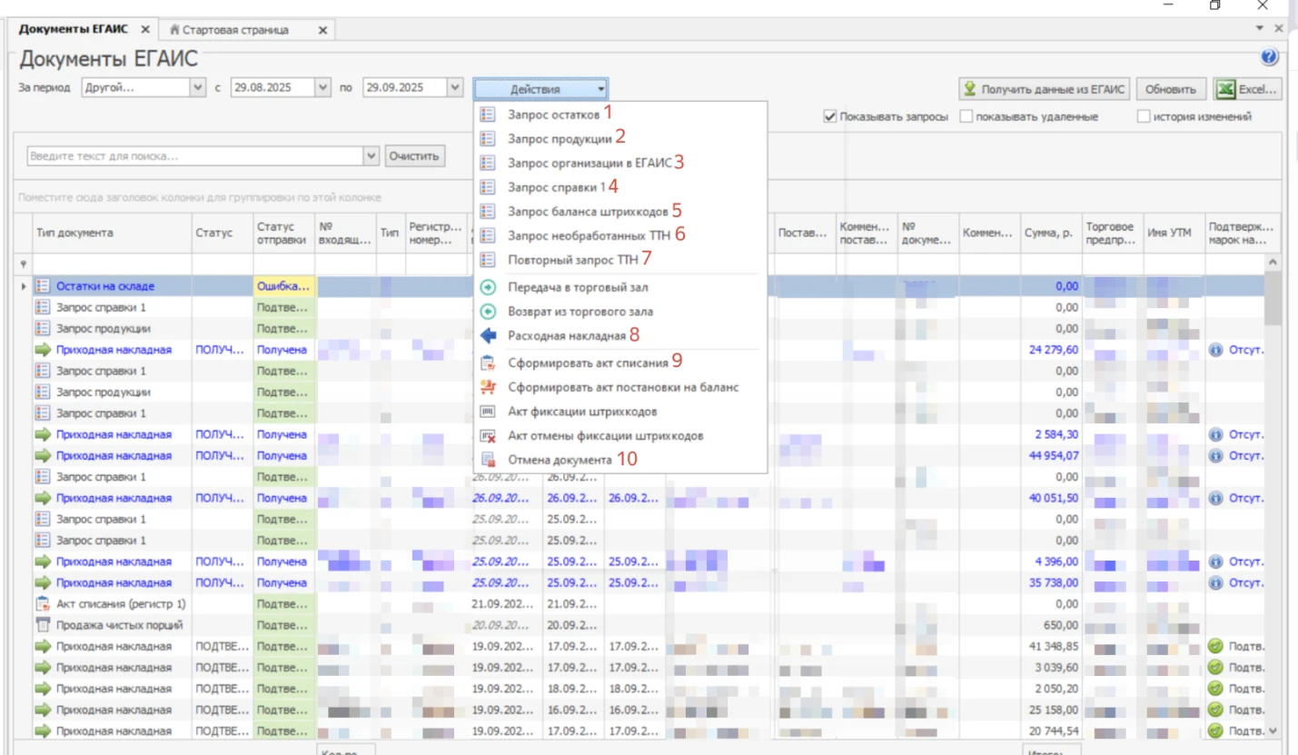Click Получить данные из ЕГАИС button
This screenshot has width=1298, height=755.
[x=1044, y=89]
